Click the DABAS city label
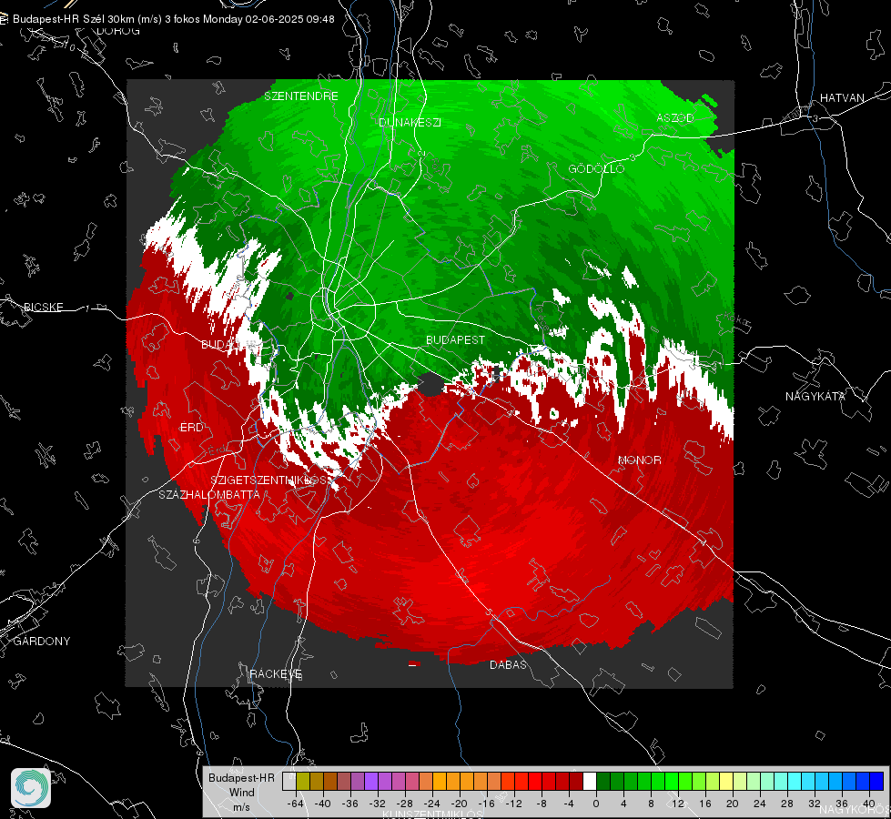This screenshot has height=819, width=891. click(509, 664)
